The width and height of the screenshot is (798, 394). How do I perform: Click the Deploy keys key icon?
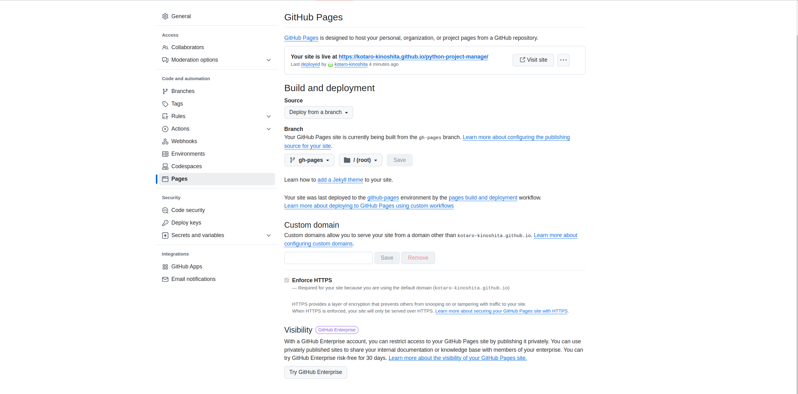pyautogui.click(x=165, y=223)
